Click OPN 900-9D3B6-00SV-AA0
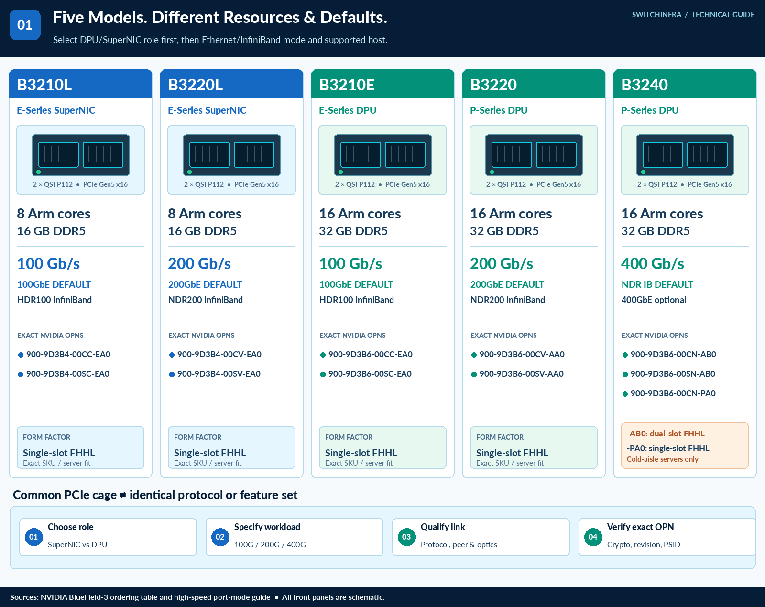The width and height of the screenshot is (765, 607). click(522, 374)
